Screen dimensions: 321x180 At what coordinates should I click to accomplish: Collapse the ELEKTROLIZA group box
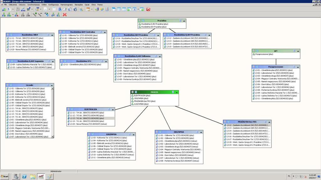click(x=113, y=110)
